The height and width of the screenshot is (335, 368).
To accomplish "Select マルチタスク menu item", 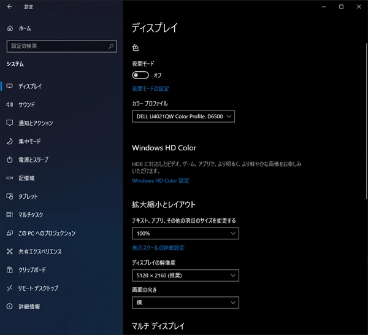I will (31, 215).
